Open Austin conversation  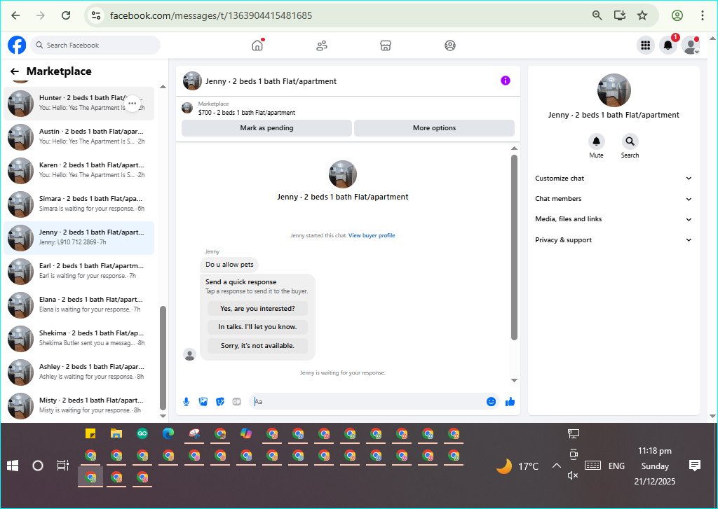coord(79,137)
